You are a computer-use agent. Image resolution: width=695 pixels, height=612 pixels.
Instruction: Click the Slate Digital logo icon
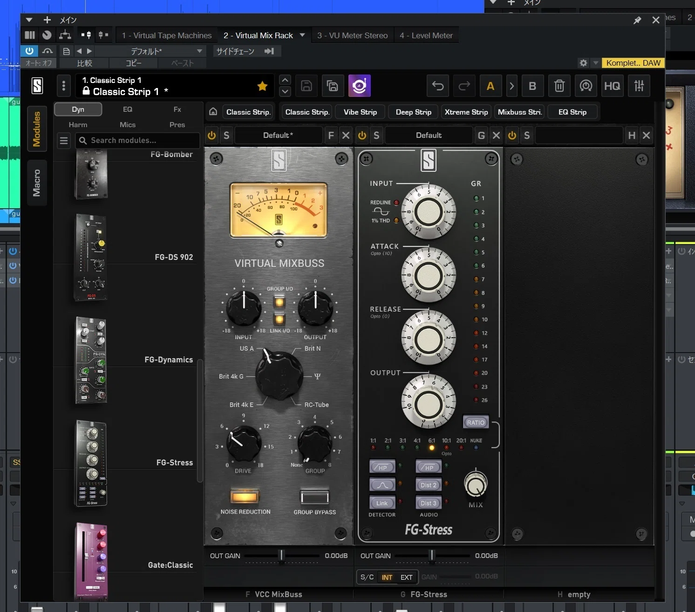coord(37,86)
